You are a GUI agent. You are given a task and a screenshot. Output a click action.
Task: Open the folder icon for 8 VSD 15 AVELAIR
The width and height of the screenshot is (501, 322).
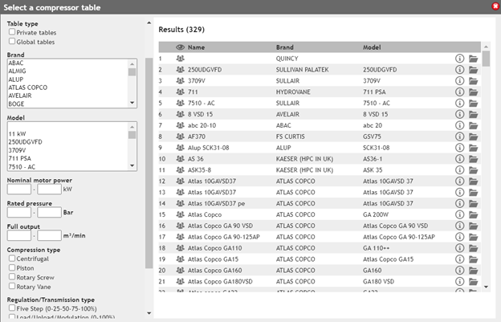click(473, 114)
